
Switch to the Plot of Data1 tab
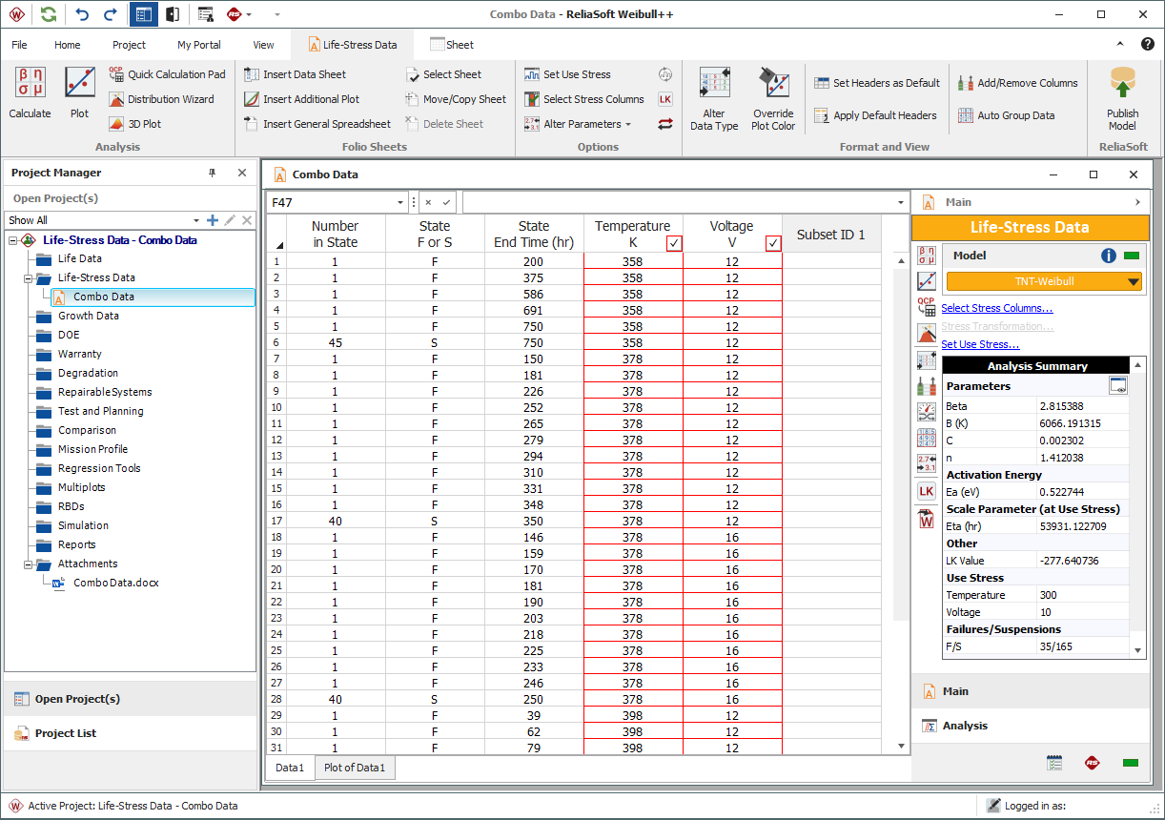(355, 768)
